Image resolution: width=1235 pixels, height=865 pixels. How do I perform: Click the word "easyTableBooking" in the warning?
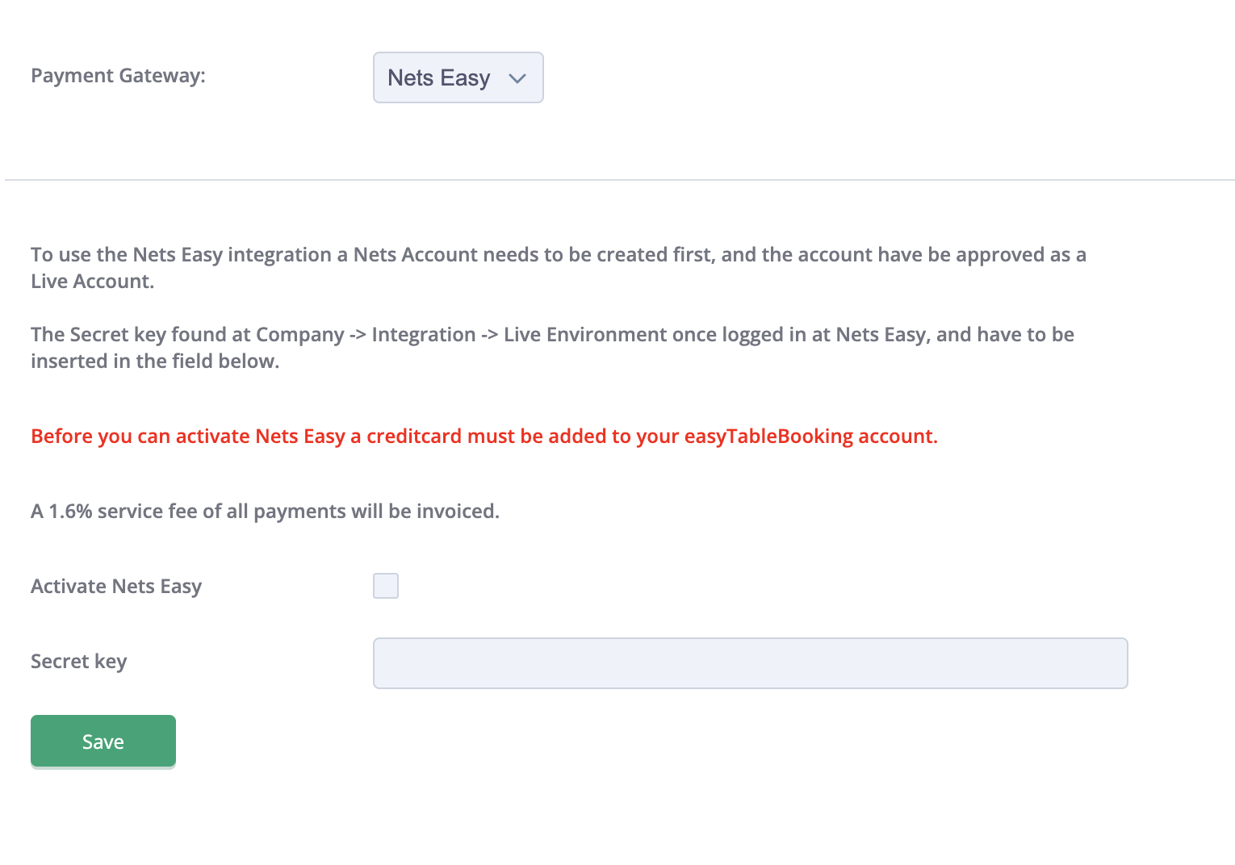[x=768, y=437]
